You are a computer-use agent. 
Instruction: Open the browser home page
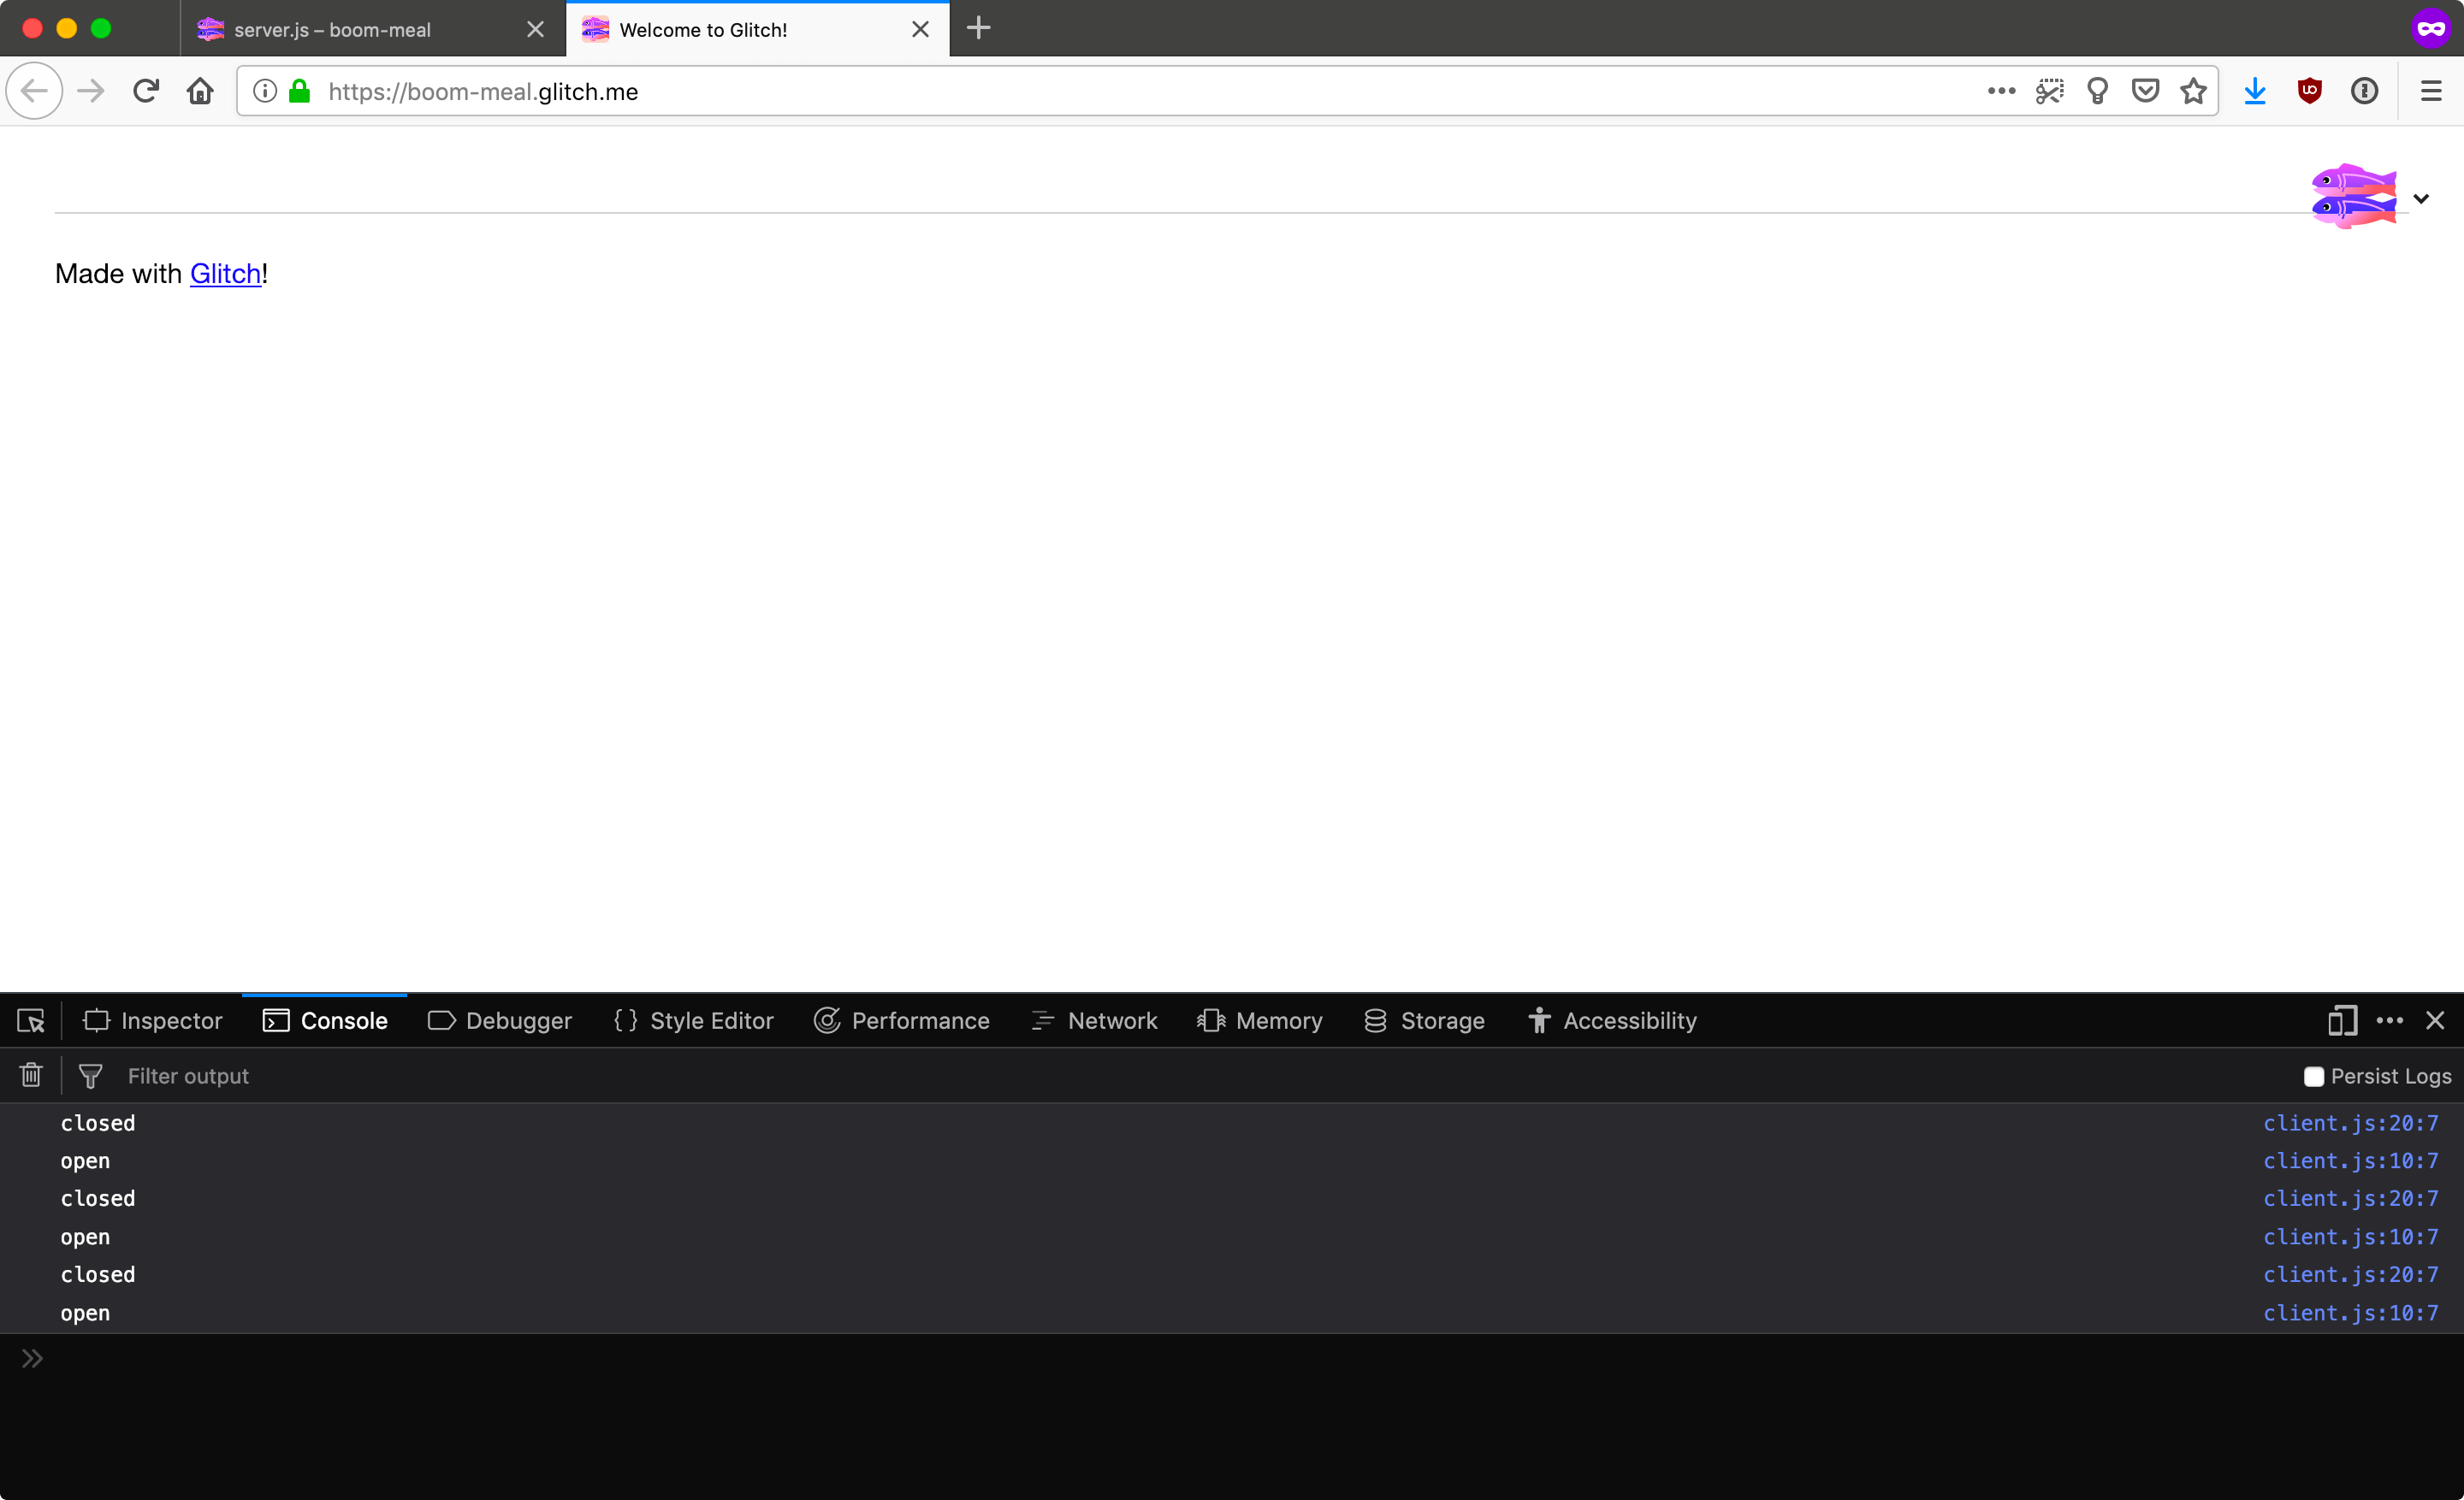click(200, 91)
